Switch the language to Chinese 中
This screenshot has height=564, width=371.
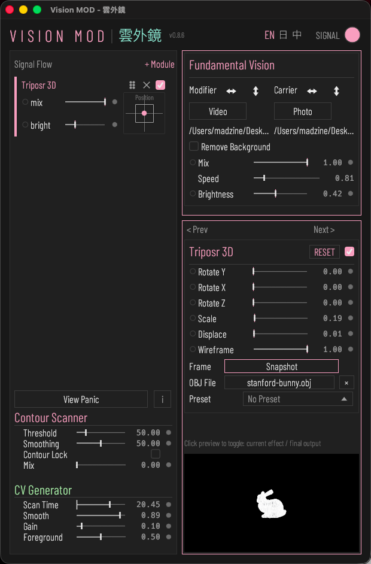coord(297,35)
